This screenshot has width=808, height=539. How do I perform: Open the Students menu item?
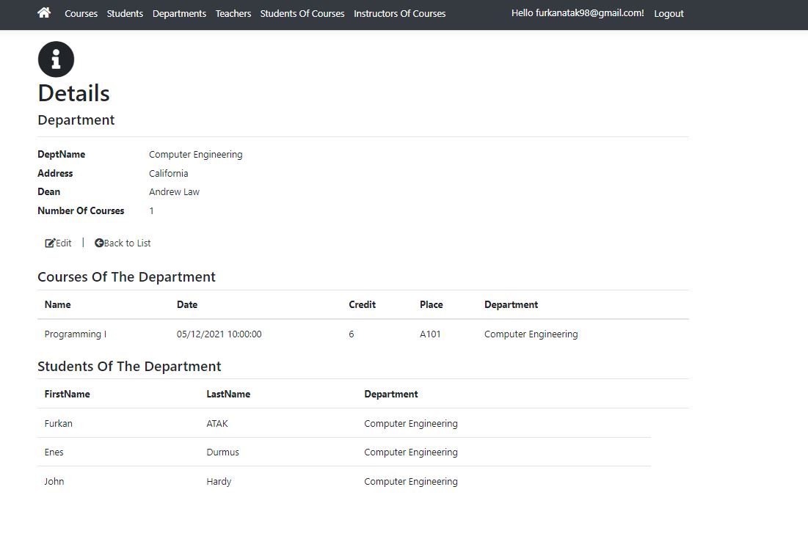pyautogui.click(x=125, y=13)
